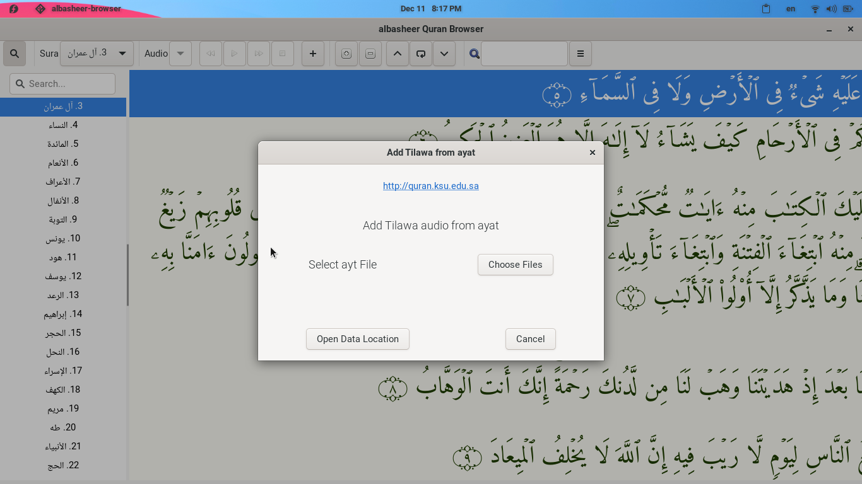Open the clipboard icon in top bar

click(766, 9)
